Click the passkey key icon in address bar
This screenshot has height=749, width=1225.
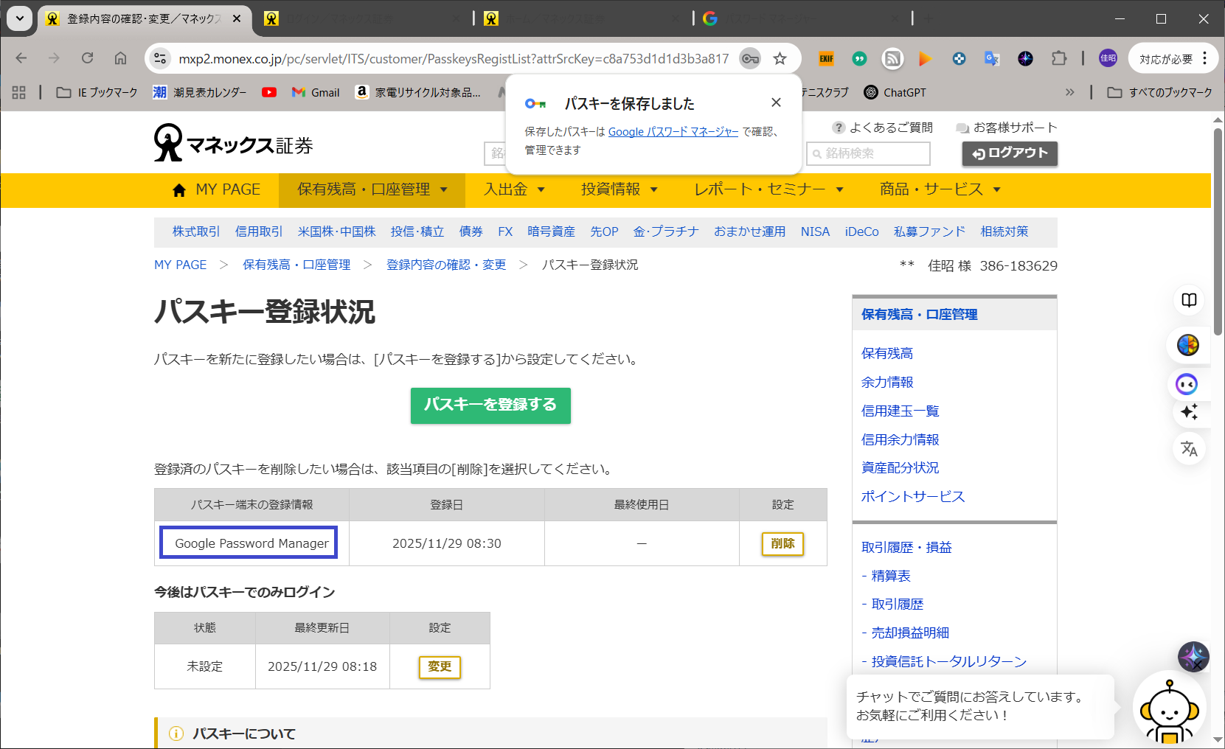(750, 59)
